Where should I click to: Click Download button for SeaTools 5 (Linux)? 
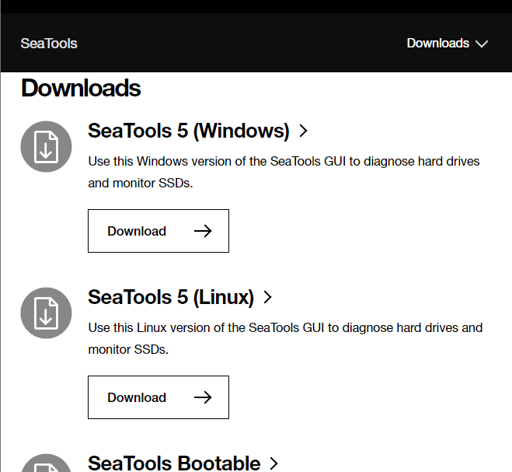(158, 397)
